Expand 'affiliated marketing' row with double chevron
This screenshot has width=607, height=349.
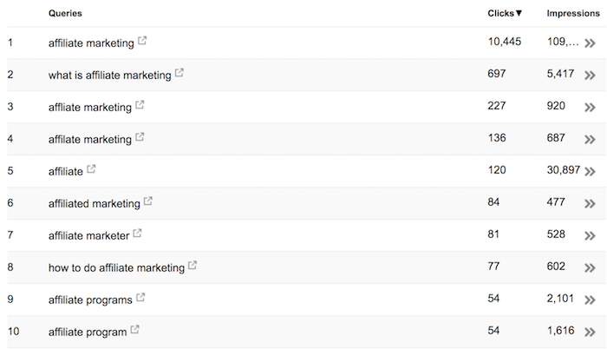coord(590,203)
